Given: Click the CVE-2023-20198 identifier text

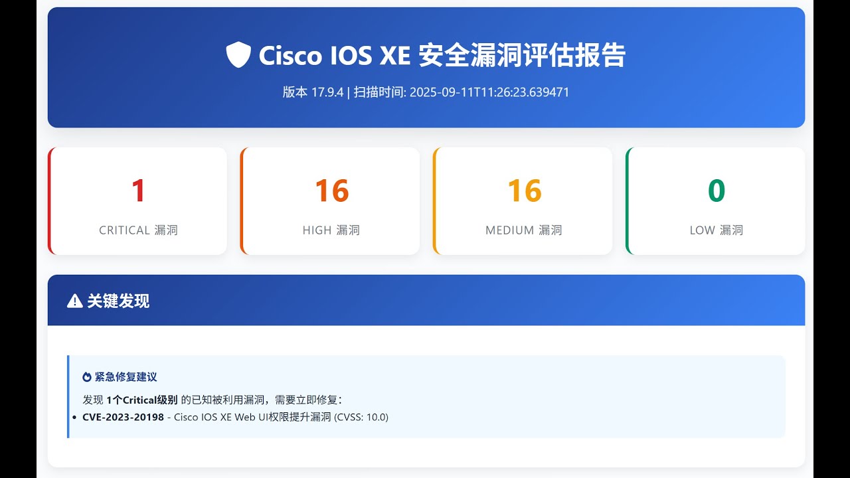Looking at the screenshot, I should click(123, 417).
